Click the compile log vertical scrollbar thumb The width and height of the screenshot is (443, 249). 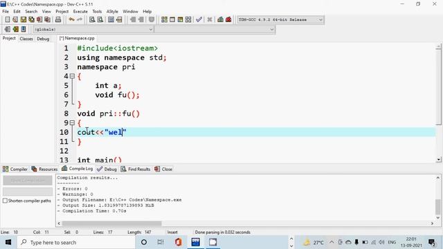tap(438, 207)
